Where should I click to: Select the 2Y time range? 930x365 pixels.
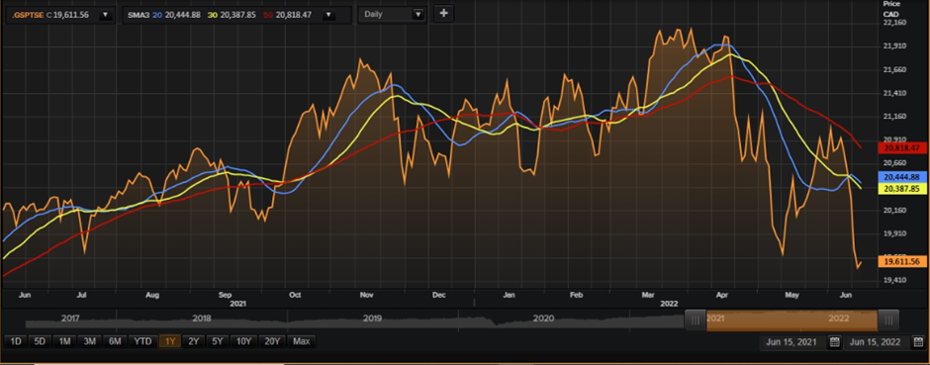pyautogui.click(x=193, y=341)
